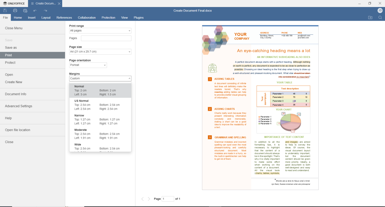This screenshot has width=385, height=207.
Task: Expand the Portrait page orientation dropdown
Action: (x=88, y=65)
